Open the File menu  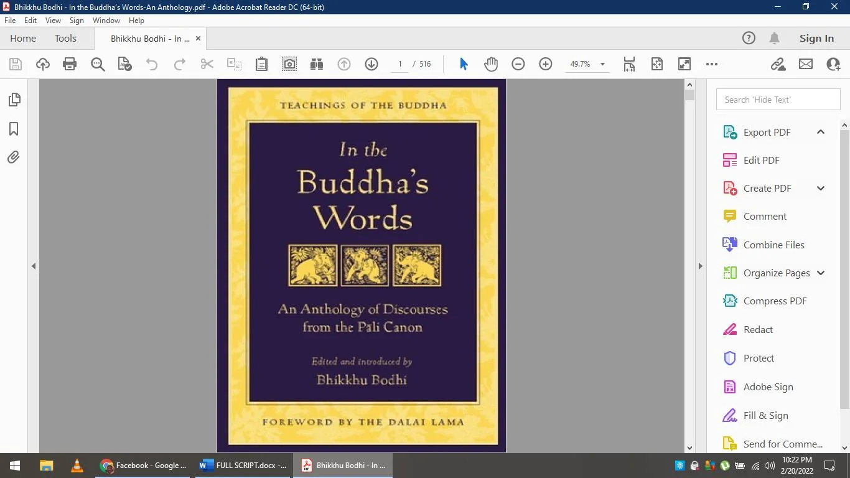10,21
